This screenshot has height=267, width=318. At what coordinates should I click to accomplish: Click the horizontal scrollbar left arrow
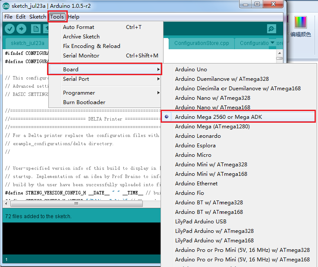pos(6,203)
